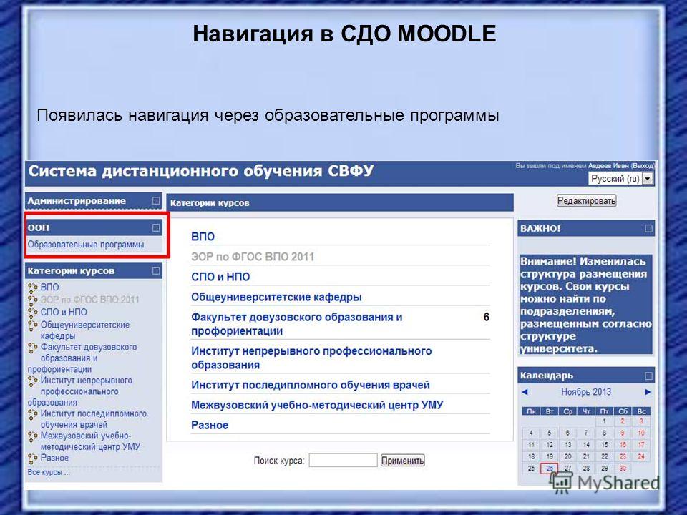
Task: Open Образовательные программы link in ООП block
Action: 86,245
